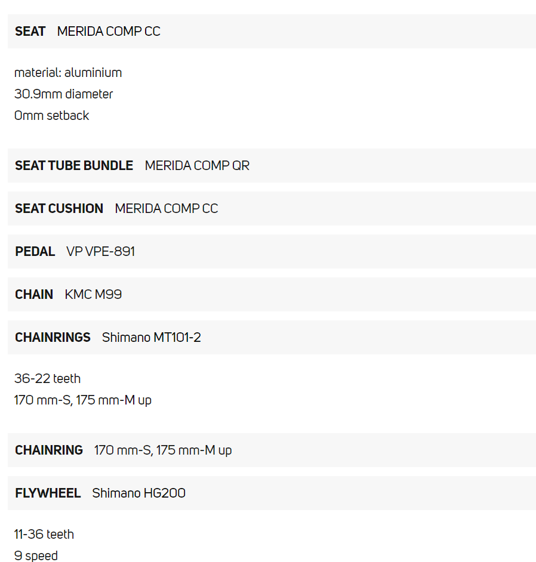Click the material: aluminium detail line
Viewport: 536px width, 562px height.
pyautogui.click(x=68, y=73)
